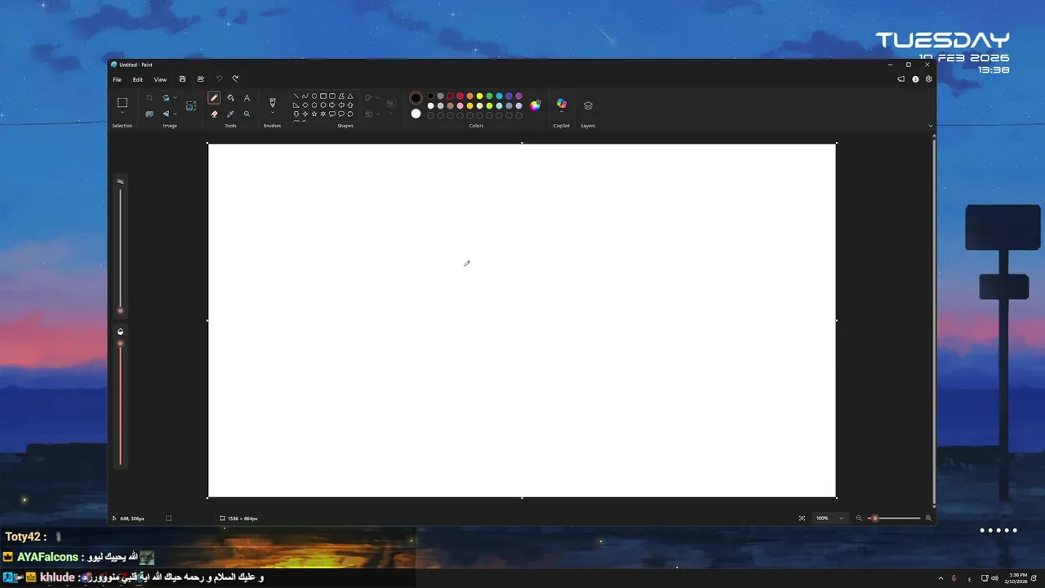Image resolution: width=1045 pixels, height=588 pixels.
Task: Redo the last action
Action: click(235, 79)
